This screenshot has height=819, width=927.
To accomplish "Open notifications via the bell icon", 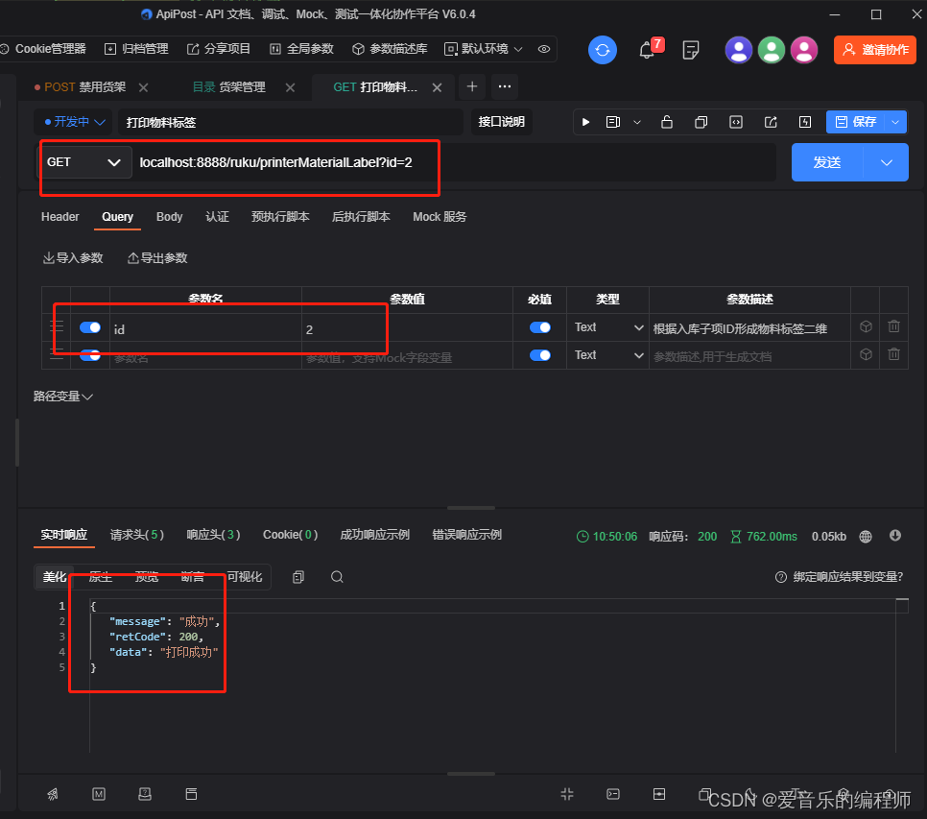I will [648, 49].
